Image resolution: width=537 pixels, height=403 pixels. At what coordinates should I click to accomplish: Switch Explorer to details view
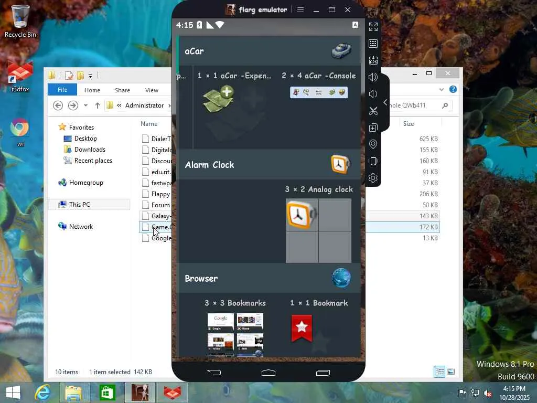click(439, 372)
